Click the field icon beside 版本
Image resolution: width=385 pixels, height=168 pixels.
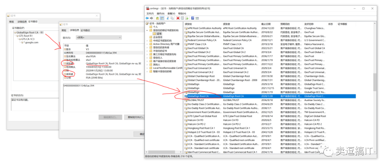pyautogui.click(x=65, y=49)
